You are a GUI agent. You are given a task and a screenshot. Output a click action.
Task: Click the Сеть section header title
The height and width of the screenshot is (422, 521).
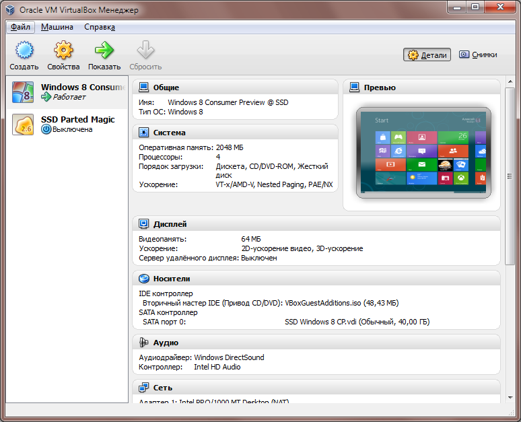pos(163,388)
